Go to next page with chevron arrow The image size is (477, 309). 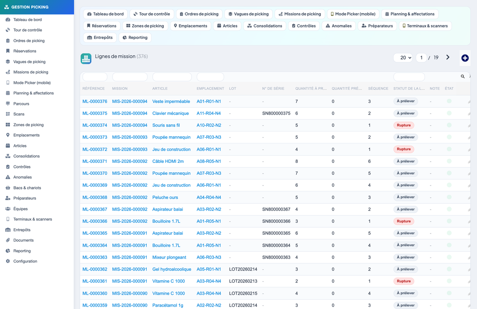tap(448, 57)
